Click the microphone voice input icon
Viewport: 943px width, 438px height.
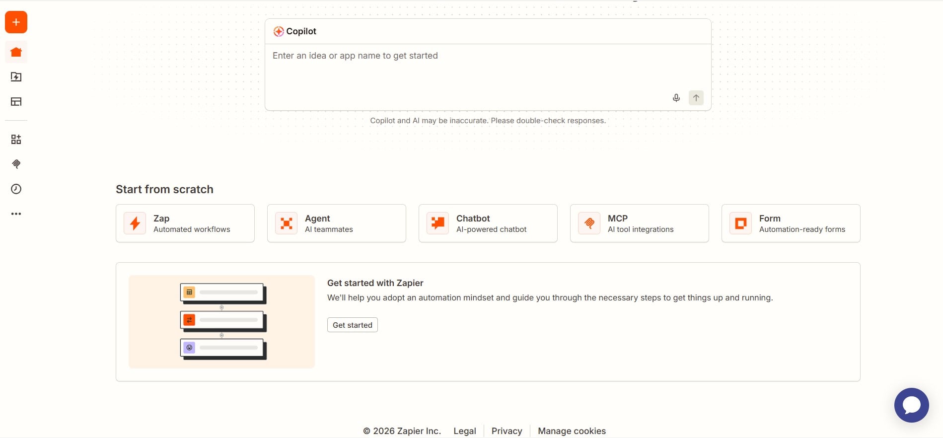point(676,98)
